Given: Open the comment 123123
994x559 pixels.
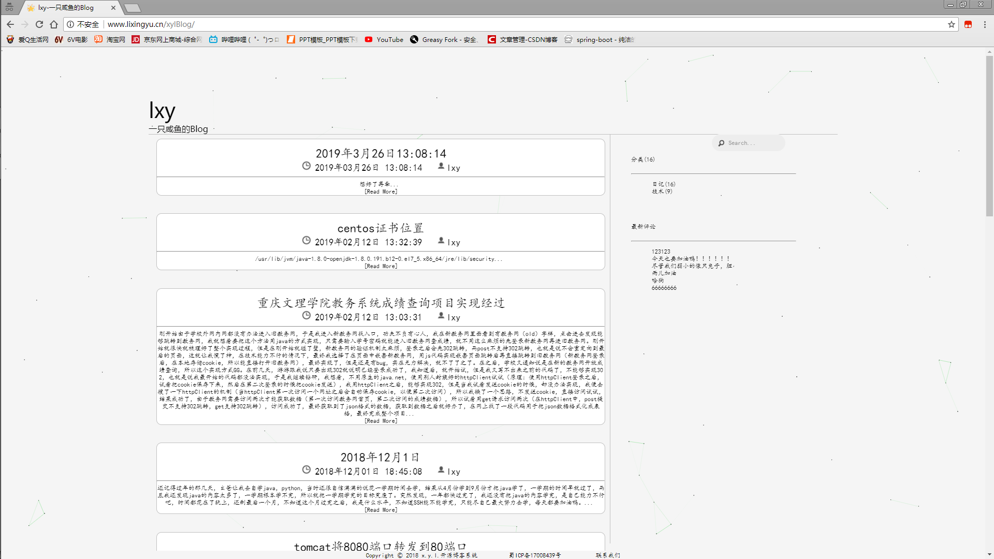Looking at the screenshot, I should (x=661, y=252).
